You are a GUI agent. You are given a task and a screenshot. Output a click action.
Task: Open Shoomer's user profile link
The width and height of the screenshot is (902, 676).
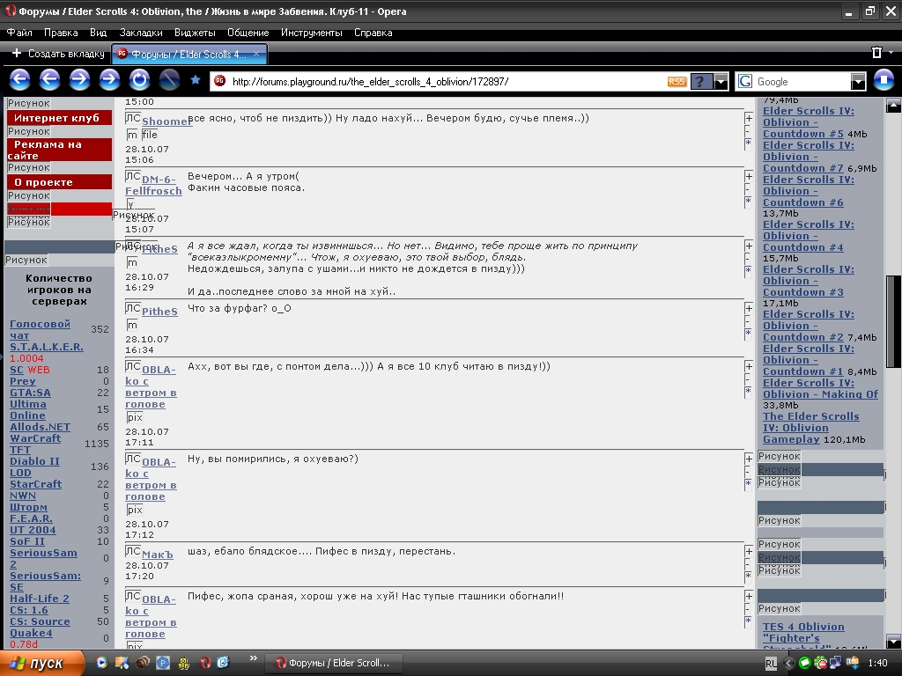click(166, 121)
